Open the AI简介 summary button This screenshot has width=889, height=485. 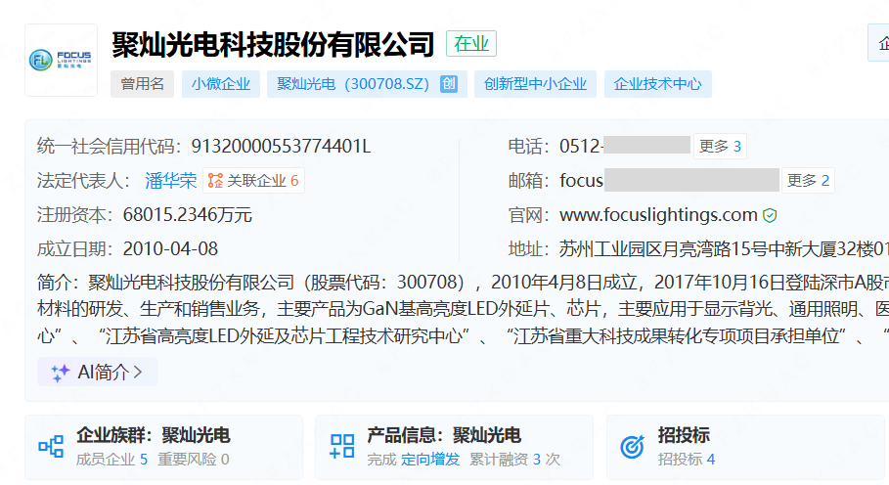(98, 373)
